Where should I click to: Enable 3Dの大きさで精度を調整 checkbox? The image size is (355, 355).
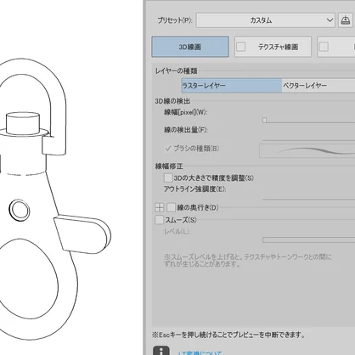click(168, 177)
